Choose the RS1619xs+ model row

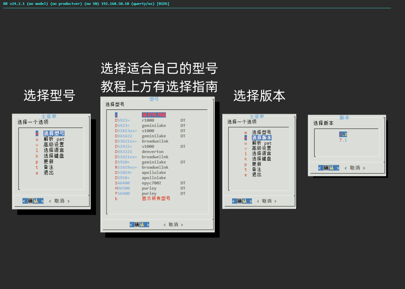pos(126,167)
